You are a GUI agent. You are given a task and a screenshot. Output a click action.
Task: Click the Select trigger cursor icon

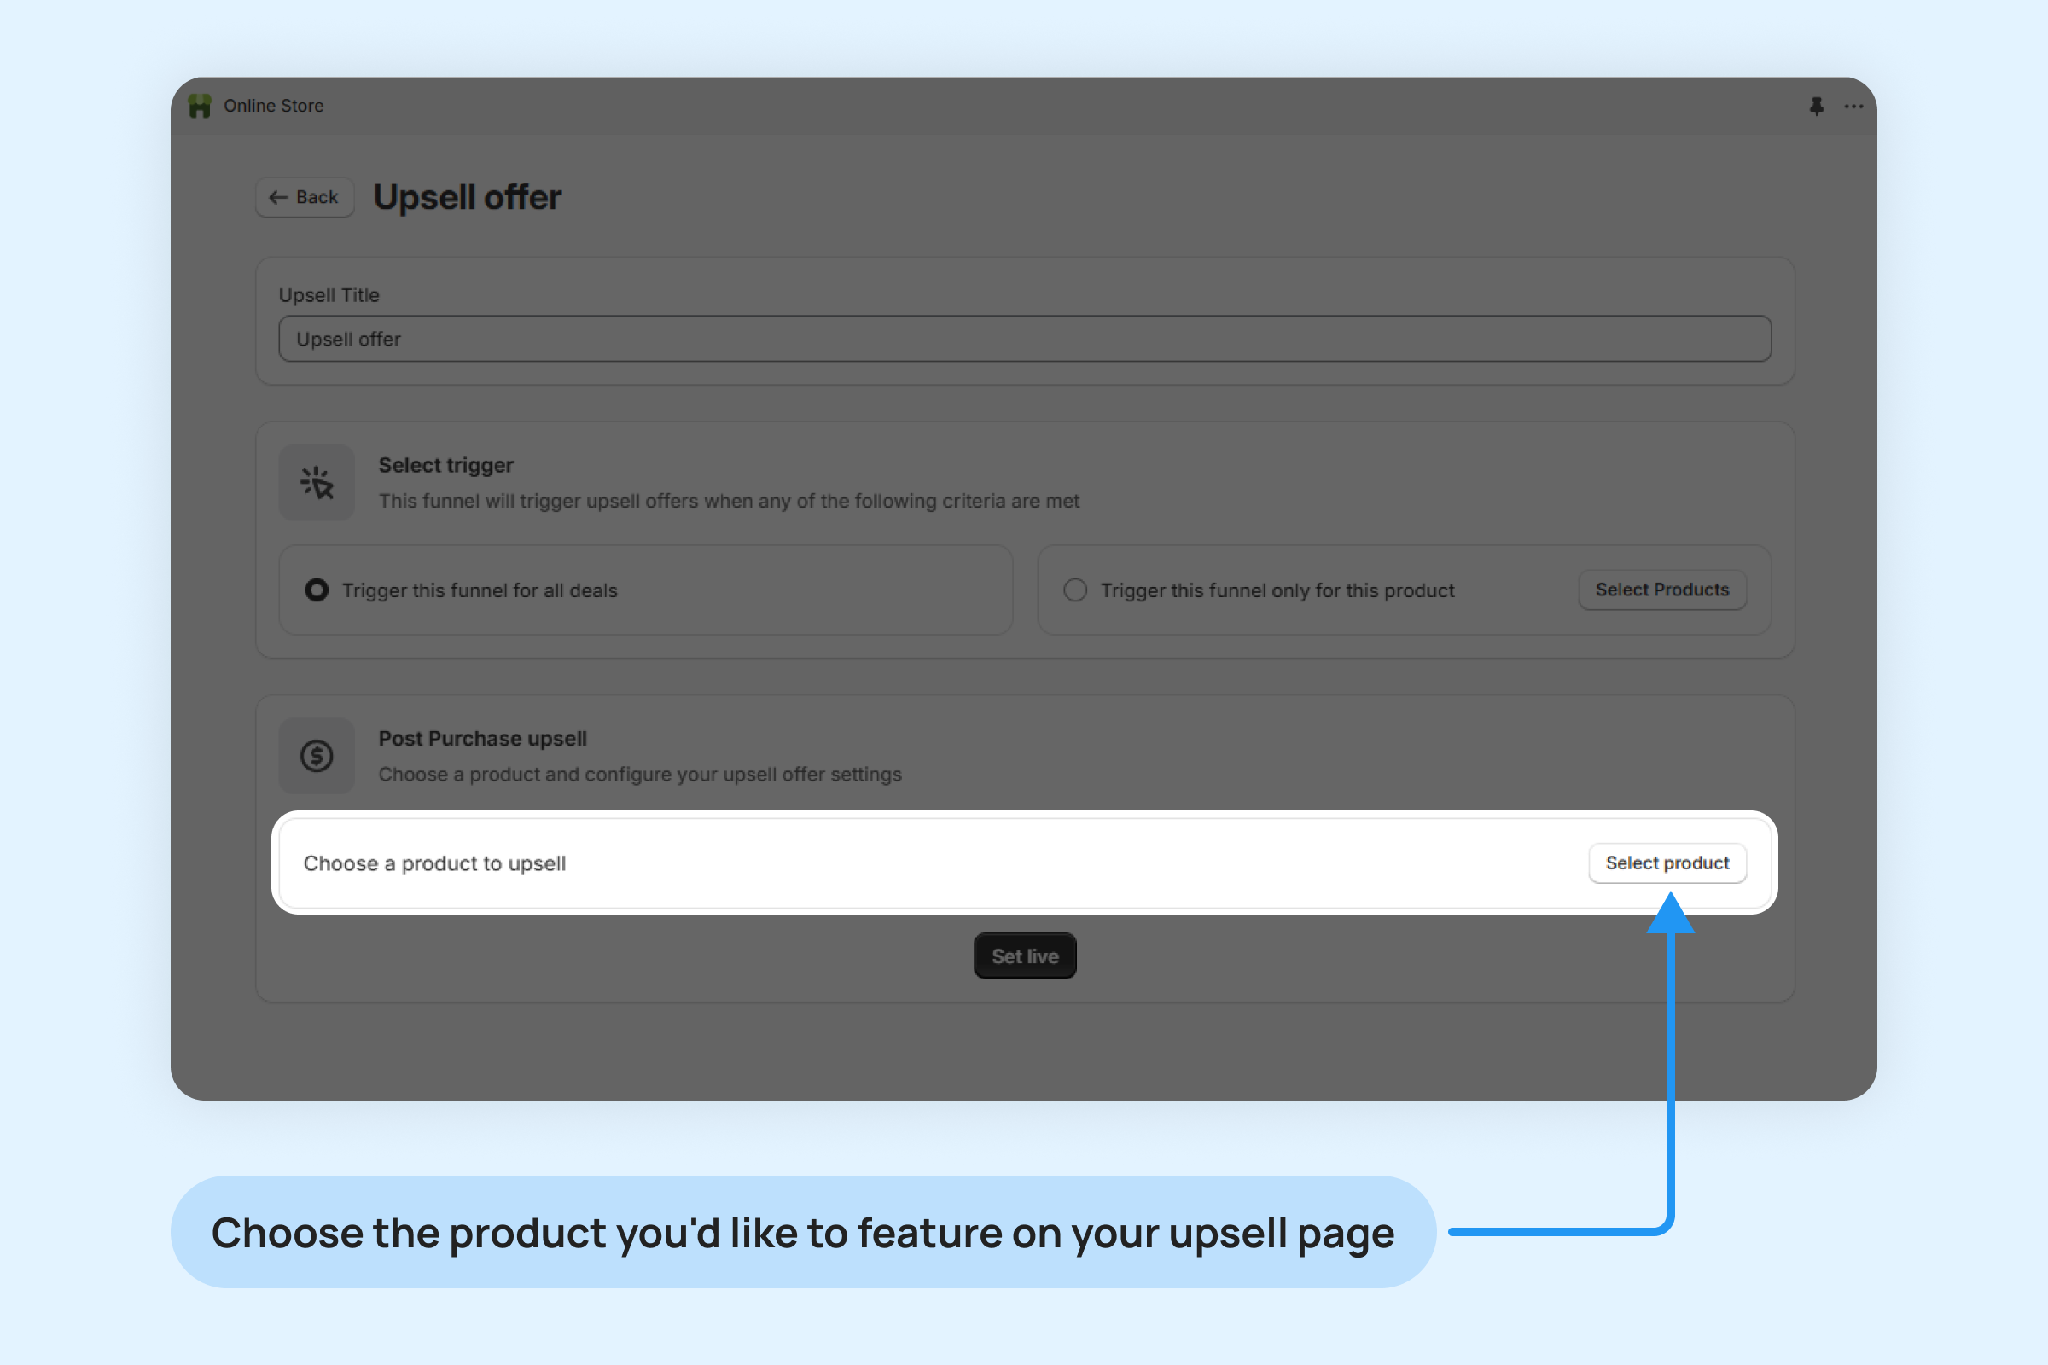pyautogui.click(x=317, y=482)
